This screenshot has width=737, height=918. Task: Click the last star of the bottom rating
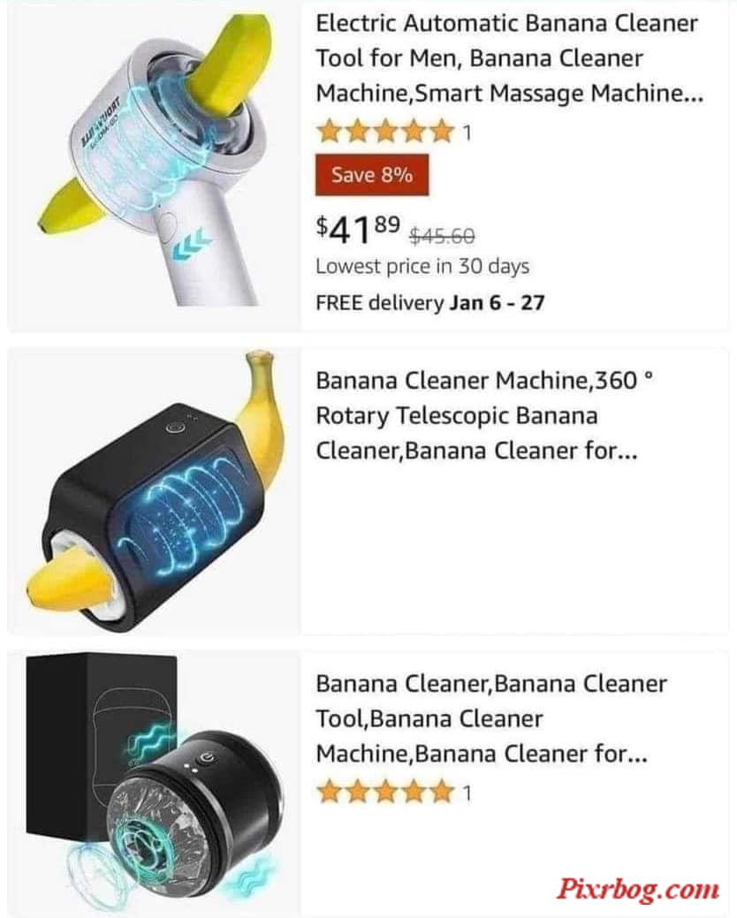coord(441,793)
